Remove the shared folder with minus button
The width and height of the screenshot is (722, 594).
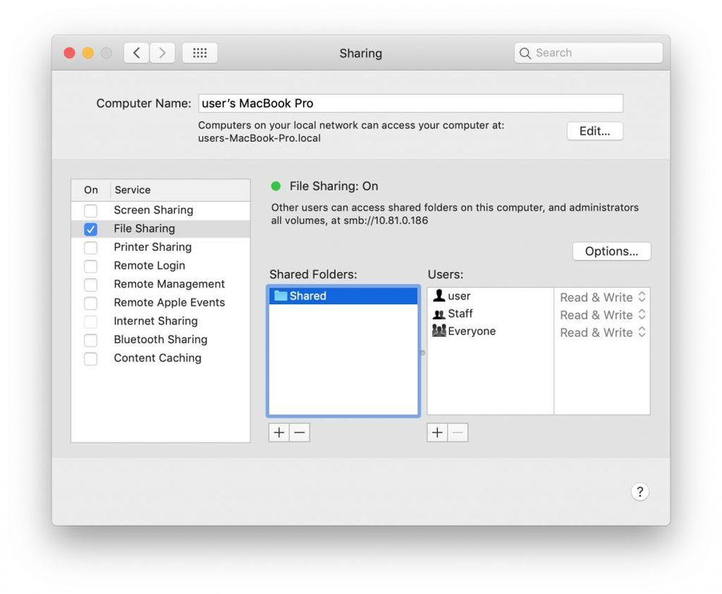(x=300, y=433)
